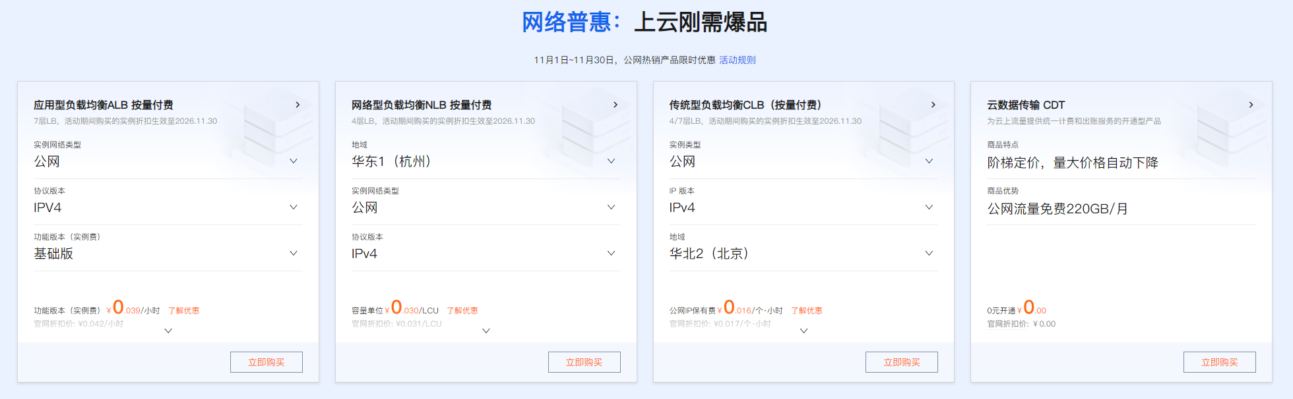
Task: Expand price details chevron on CLB card
Action: pos(804,331)
